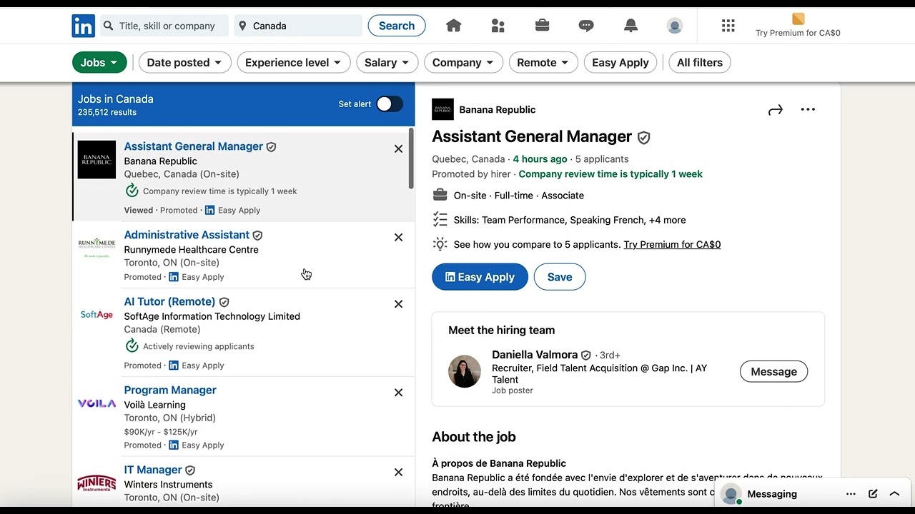Expand the Messaging panel with chevron
Viewport: 915px width, 514px height.
pos(894,494)
